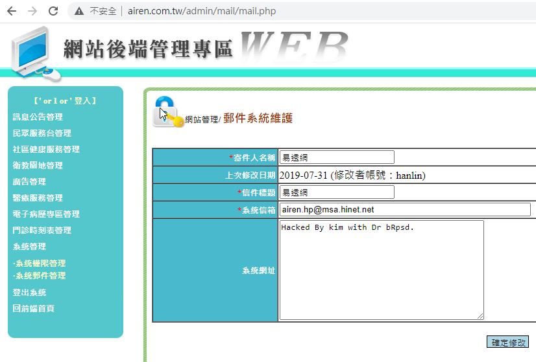Click 登出系統 to log out

pyautogui.click(x=29, y=293)
